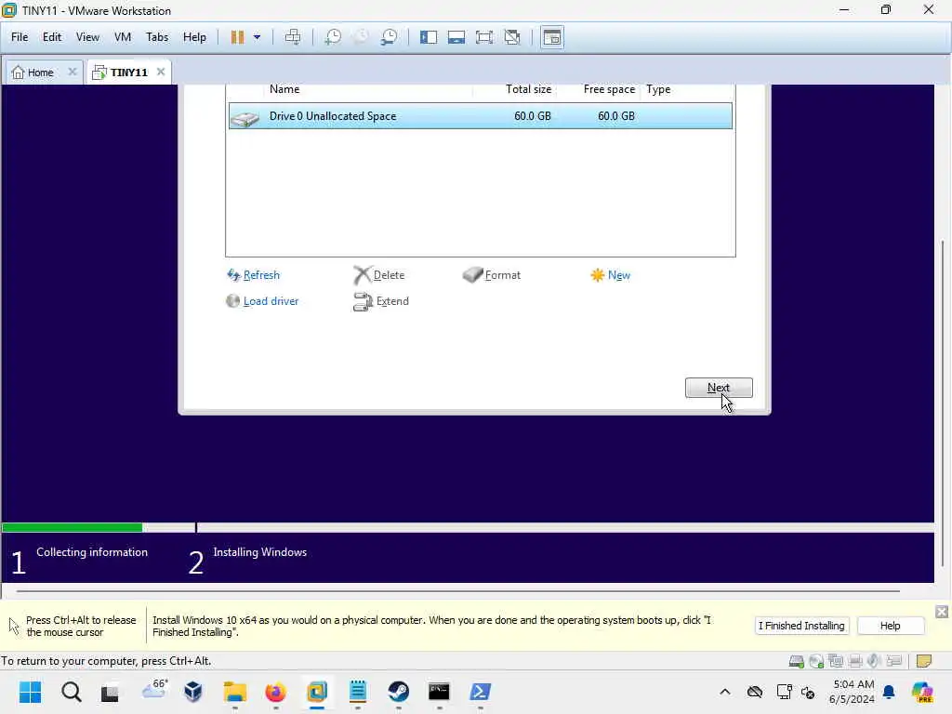Select Drive 0 Unallocated Space row
952x714 pixels.
coord(481,116)
